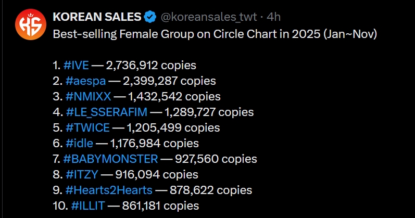This screenshot has width=415, height=218.
Task: Click the blue verified badge icon
Action: [151, 17]
